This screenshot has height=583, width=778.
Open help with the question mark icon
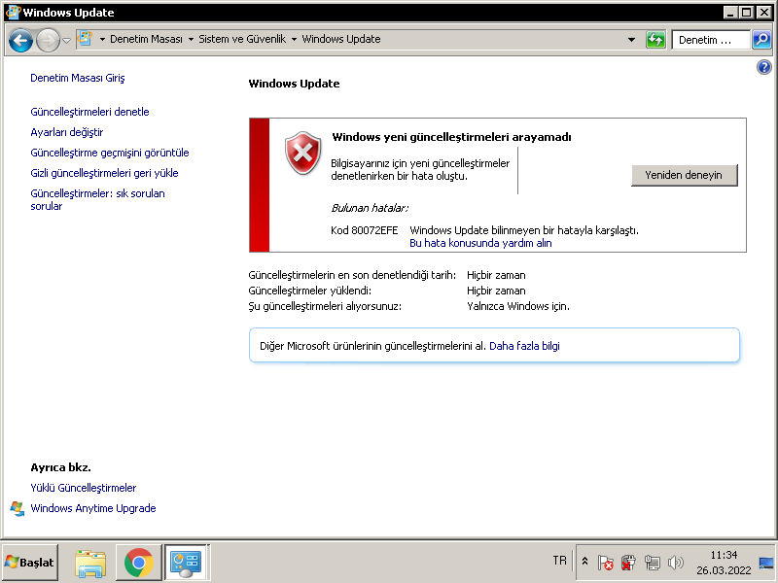click(x=764, y=67)
